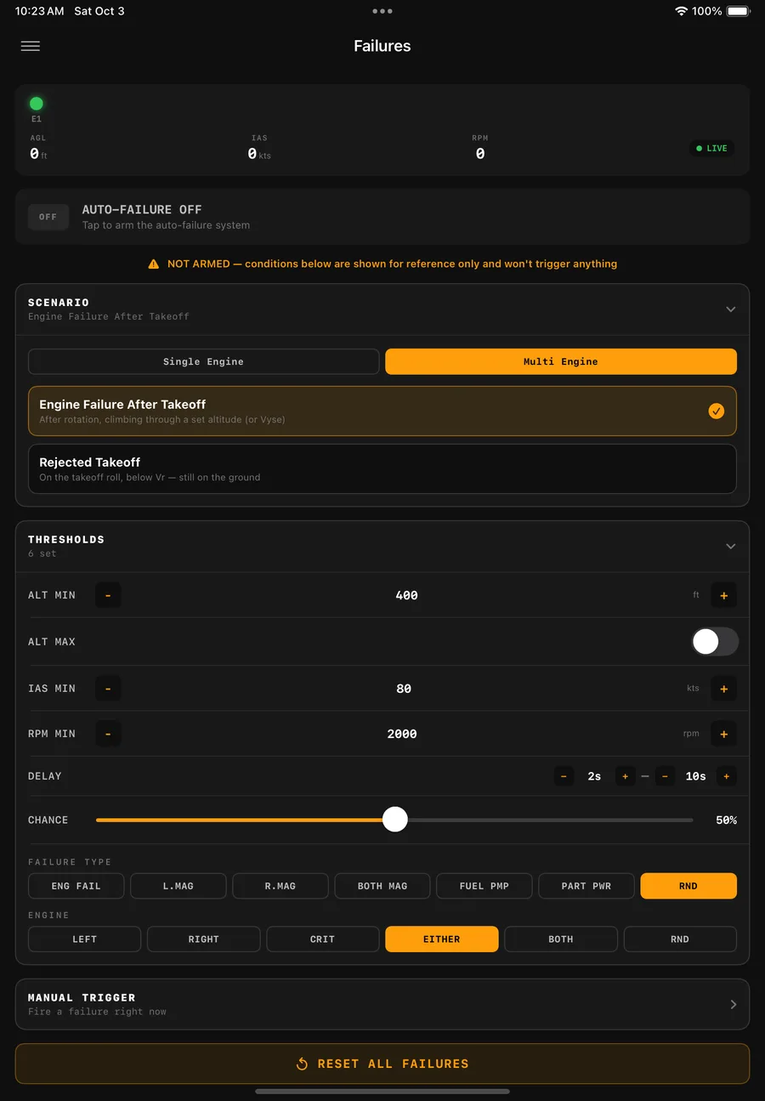
Task: Choose L.MAG failure type
Action: click(178, 886)
